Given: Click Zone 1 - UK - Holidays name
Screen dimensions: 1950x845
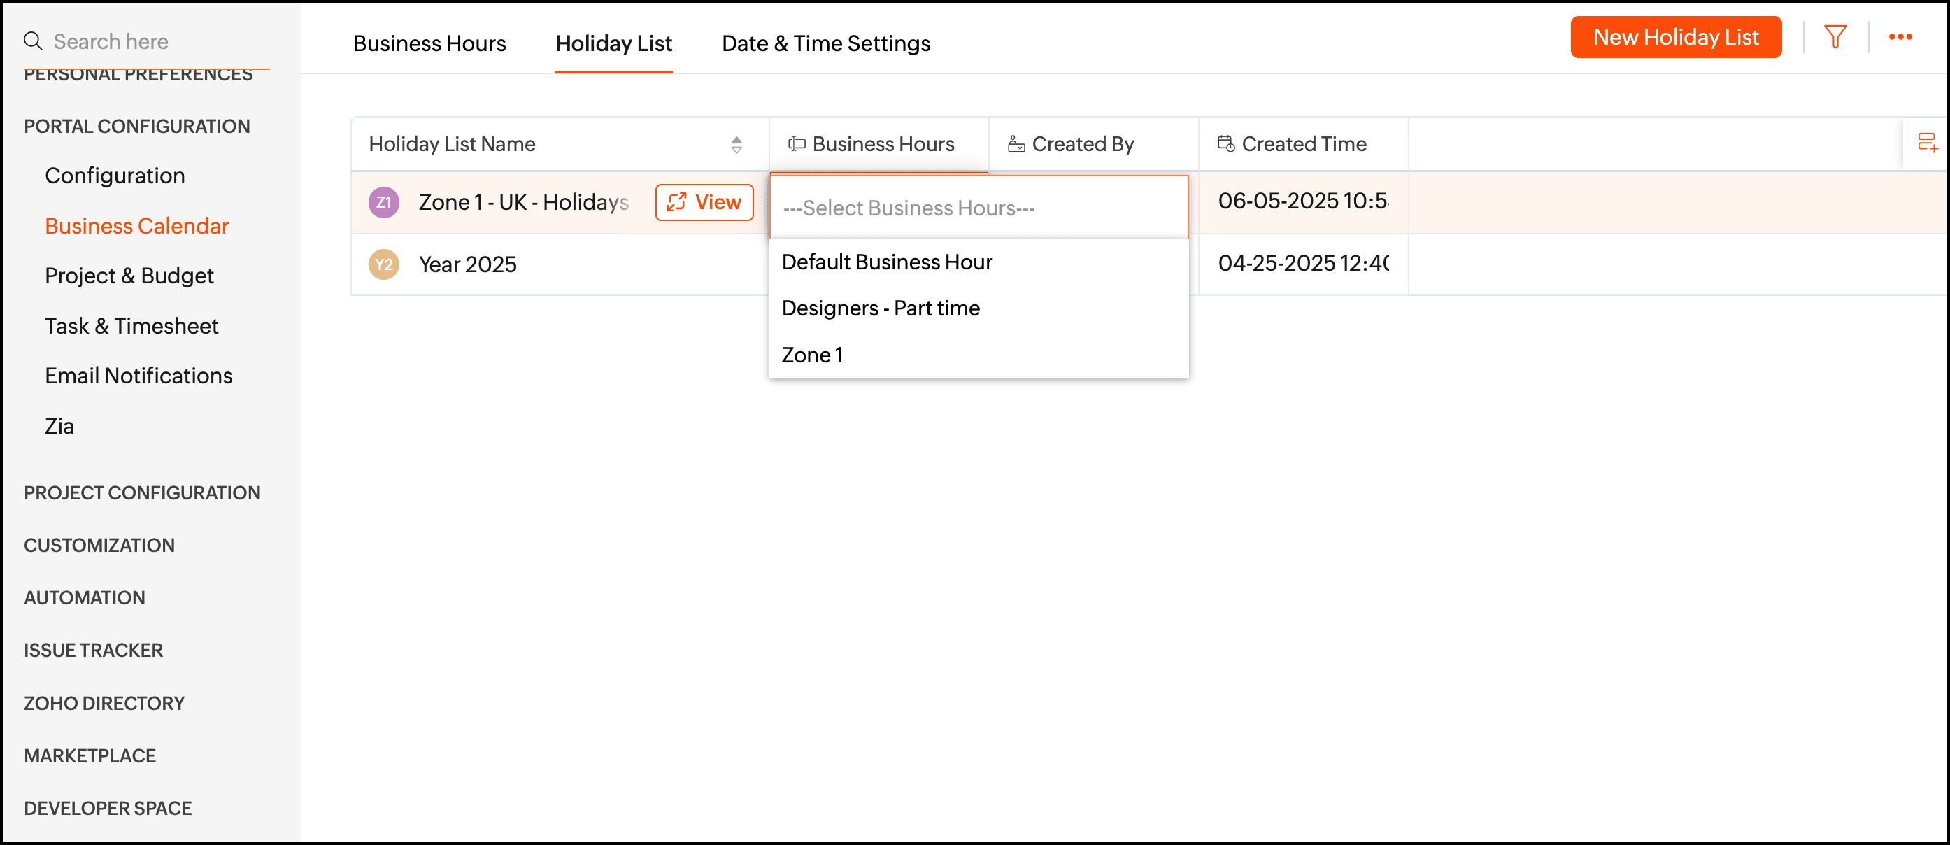Looking at the screenshot, I should (x=524, y=202).
